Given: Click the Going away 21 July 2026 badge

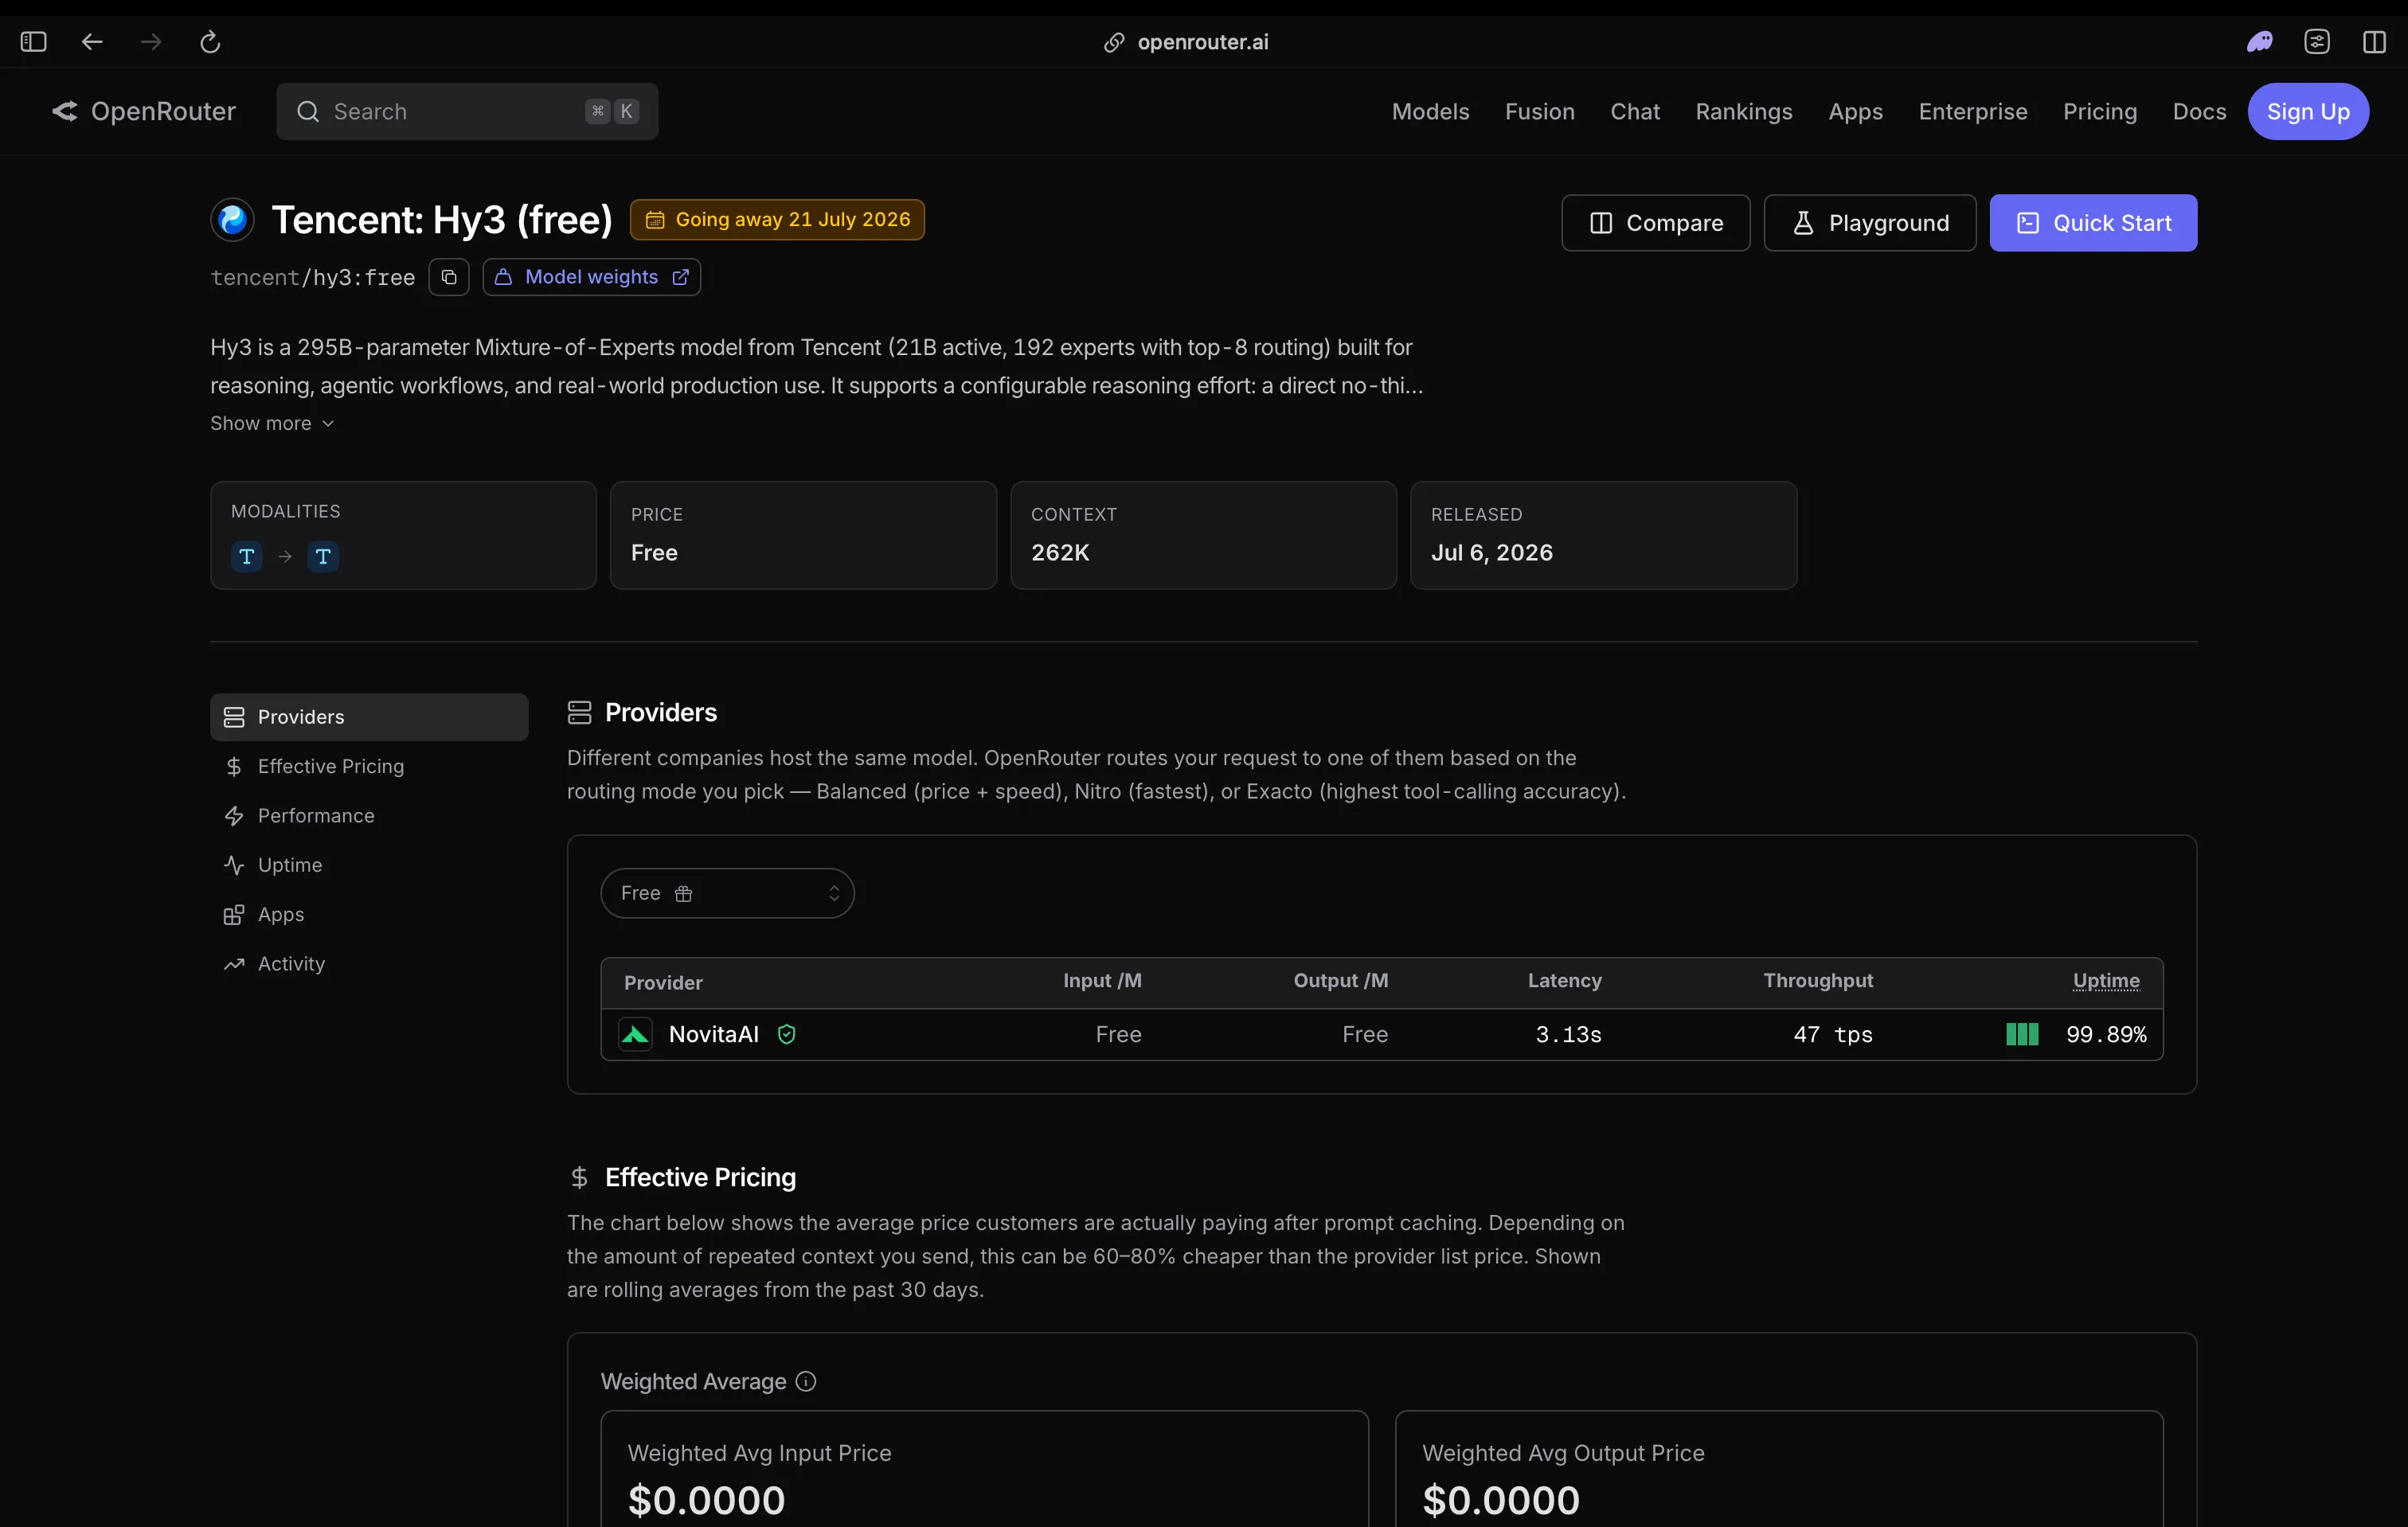Looking at the screenshot, I should [x=777, y=219].
